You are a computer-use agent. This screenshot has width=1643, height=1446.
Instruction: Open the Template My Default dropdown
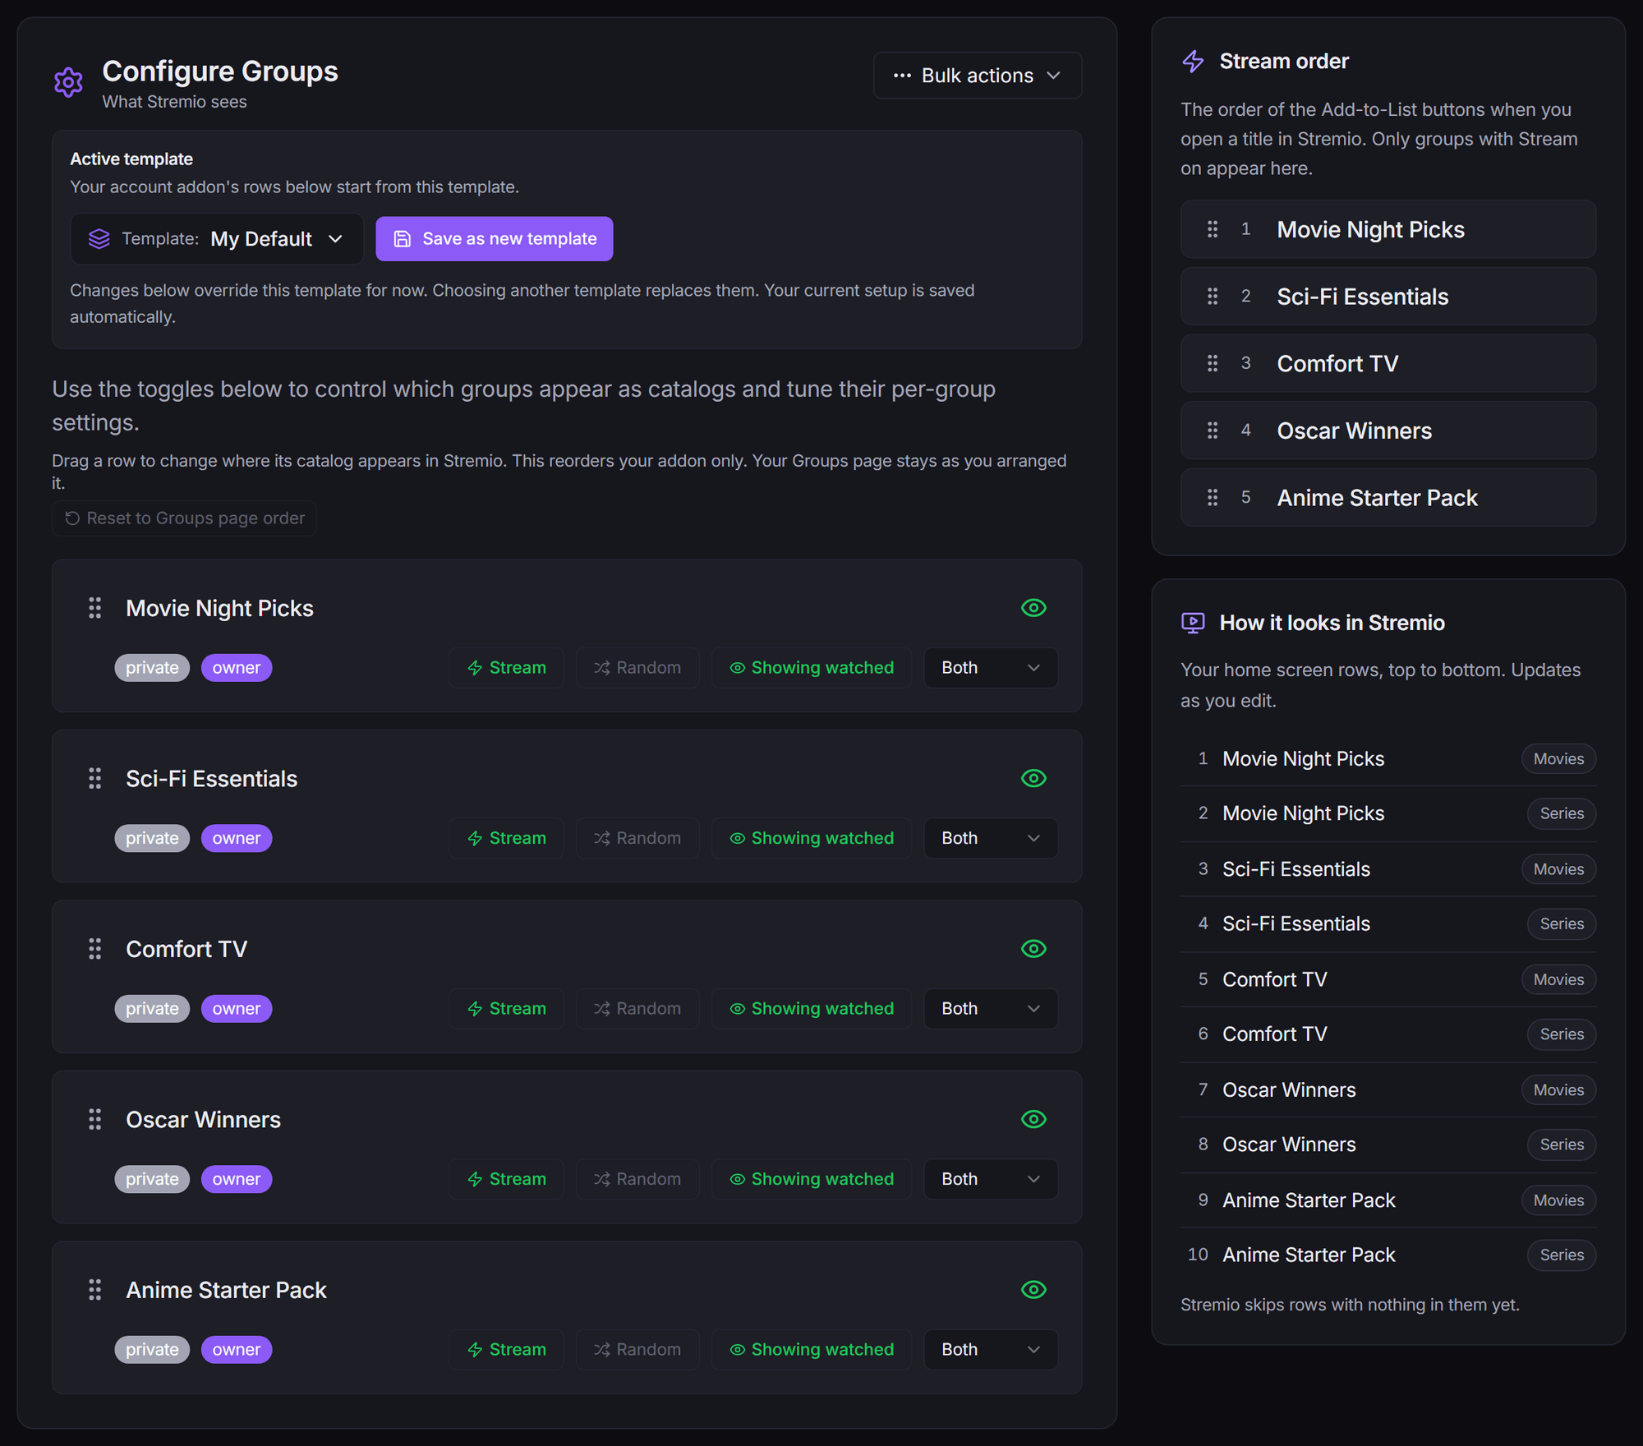(217, 239)
